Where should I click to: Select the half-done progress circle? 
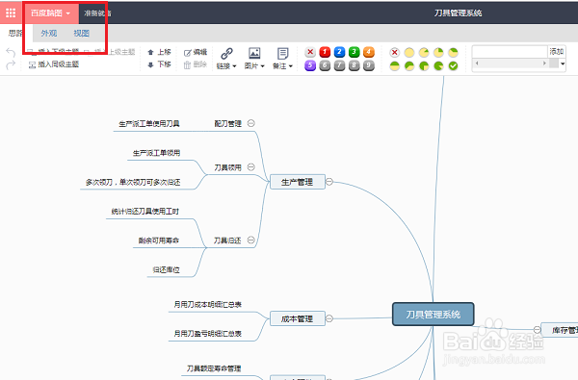pos(394,66)
